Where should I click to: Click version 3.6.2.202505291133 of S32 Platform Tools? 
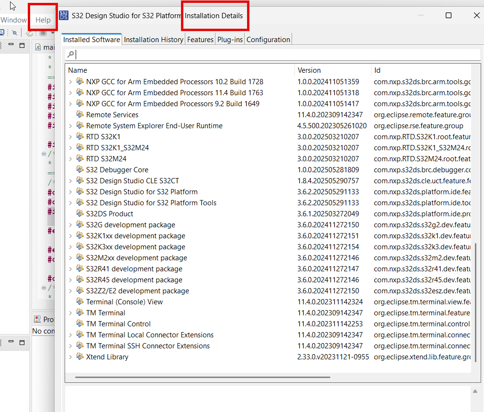coord(328,203)
